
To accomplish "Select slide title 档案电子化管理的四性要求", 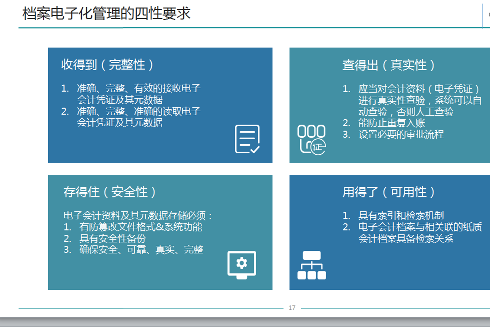I will (106, 14).
